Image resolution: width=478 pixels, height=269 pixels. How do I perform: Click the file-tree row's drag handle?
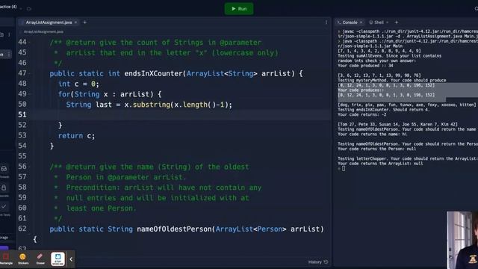click(x=9, y=55)
